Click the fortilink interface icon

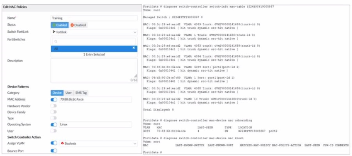54,32
